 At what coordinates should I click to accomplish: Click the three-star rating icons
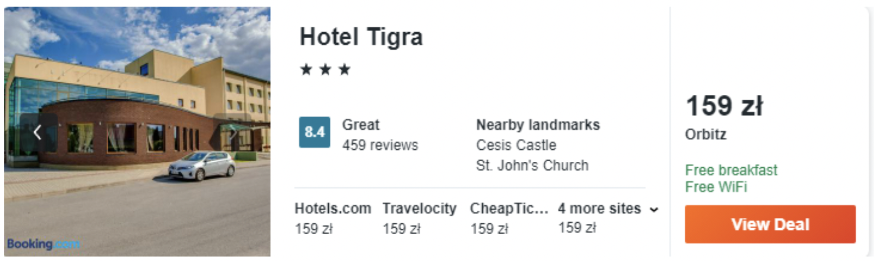point(325,69)
